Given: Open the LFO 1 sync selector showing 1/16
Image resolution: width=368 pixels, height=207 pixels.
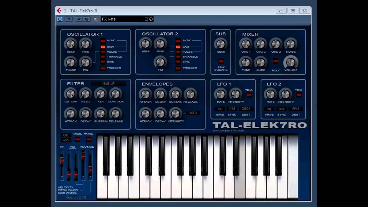Looking at the screenshot, I should pyautogui.click(x=232, y=109).
